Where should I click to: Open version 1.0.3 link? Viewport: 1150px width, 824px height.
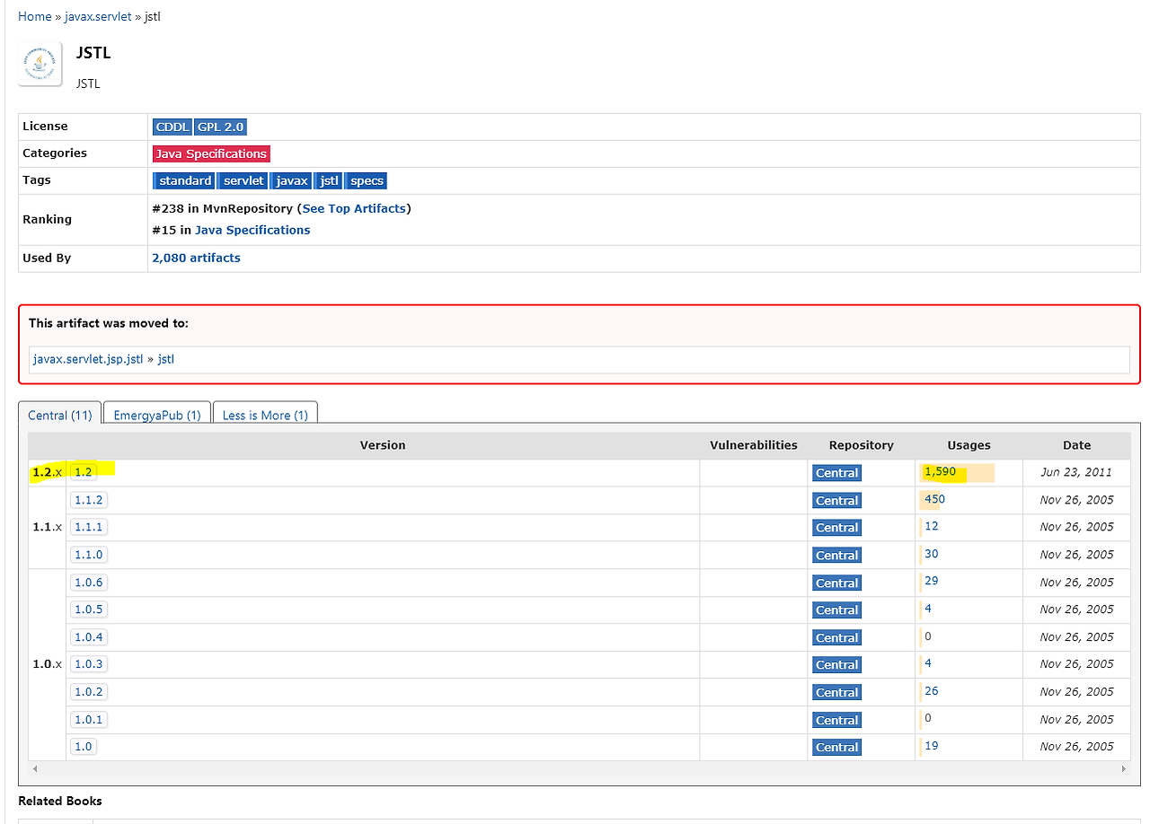tap(89, 664)
